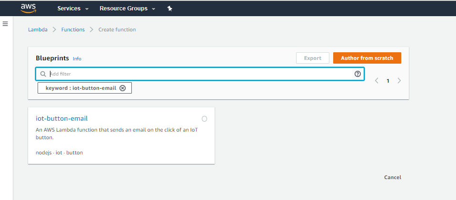The width and height of the screenshot is (456, 200).
Task: Click the nodejs · iot · button tags
Action: pyautogui.click(x=59, y=152)
